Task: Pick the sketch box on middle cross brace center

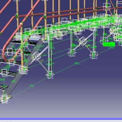Action: coord(83,41)
